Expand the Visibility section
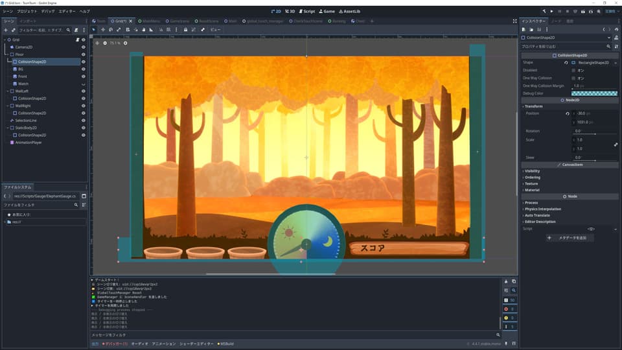 point(532,171)
